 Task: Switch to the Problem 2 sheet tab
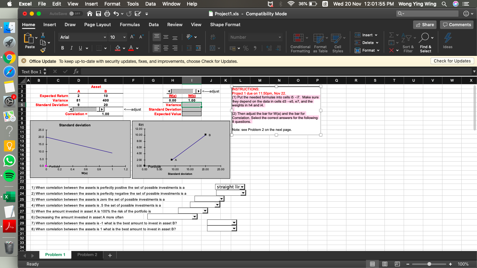click(87, 254)
